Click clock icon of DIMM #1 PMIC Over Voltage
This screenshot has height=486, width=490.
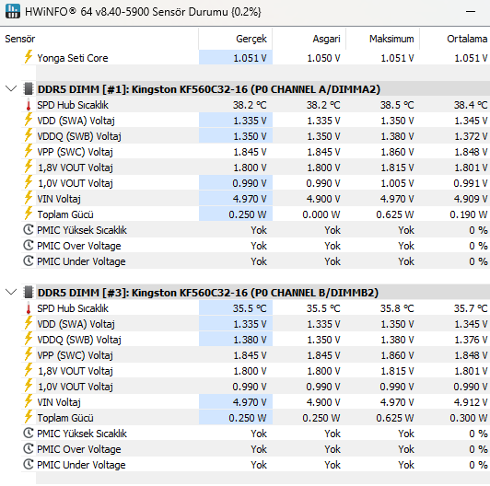pyautogui.click(x=29, y=246)
